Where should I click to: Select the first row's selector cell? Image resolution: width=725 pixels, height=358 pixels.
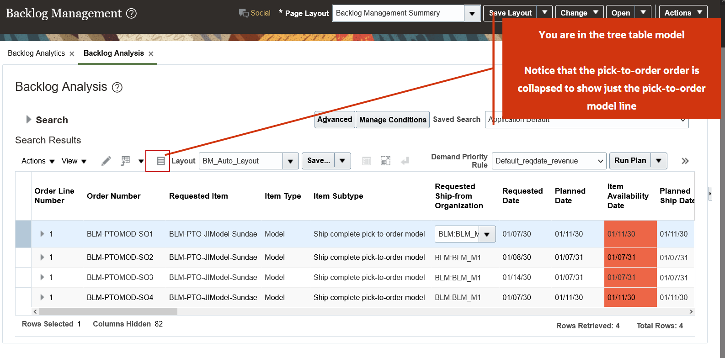click(x=23, y=234)
